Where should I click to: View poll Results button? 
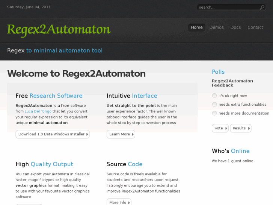(x=241, y=128)
